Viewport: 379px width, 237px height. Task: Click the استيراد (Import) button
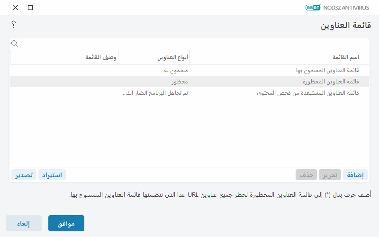point(52,175)
